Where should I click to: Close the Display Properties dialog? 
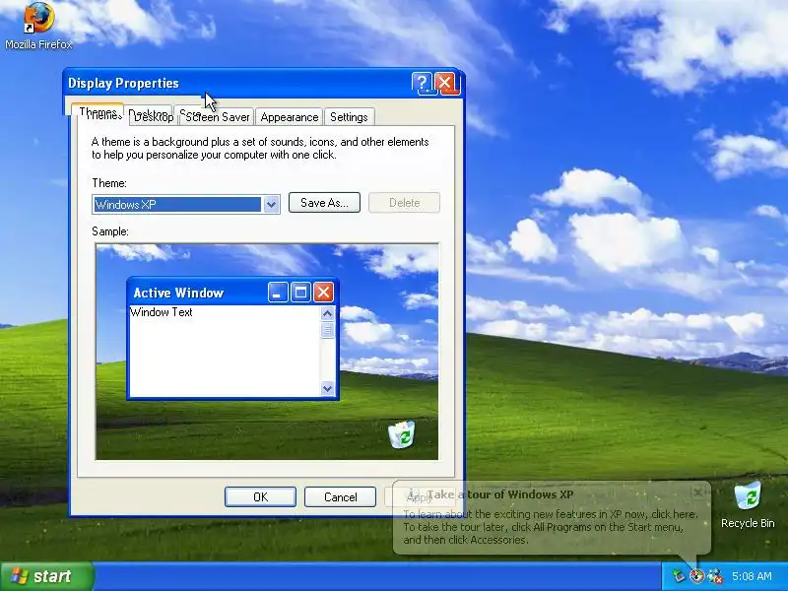(446, 83)
